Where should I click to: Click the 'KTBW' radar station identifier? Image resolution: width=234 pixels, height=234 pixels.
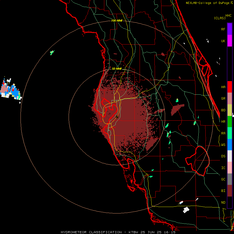pos(133,232)
